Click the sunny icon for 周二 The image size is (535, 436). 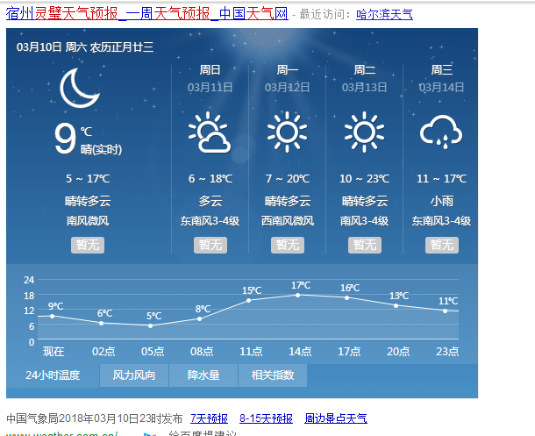[364, 132]
